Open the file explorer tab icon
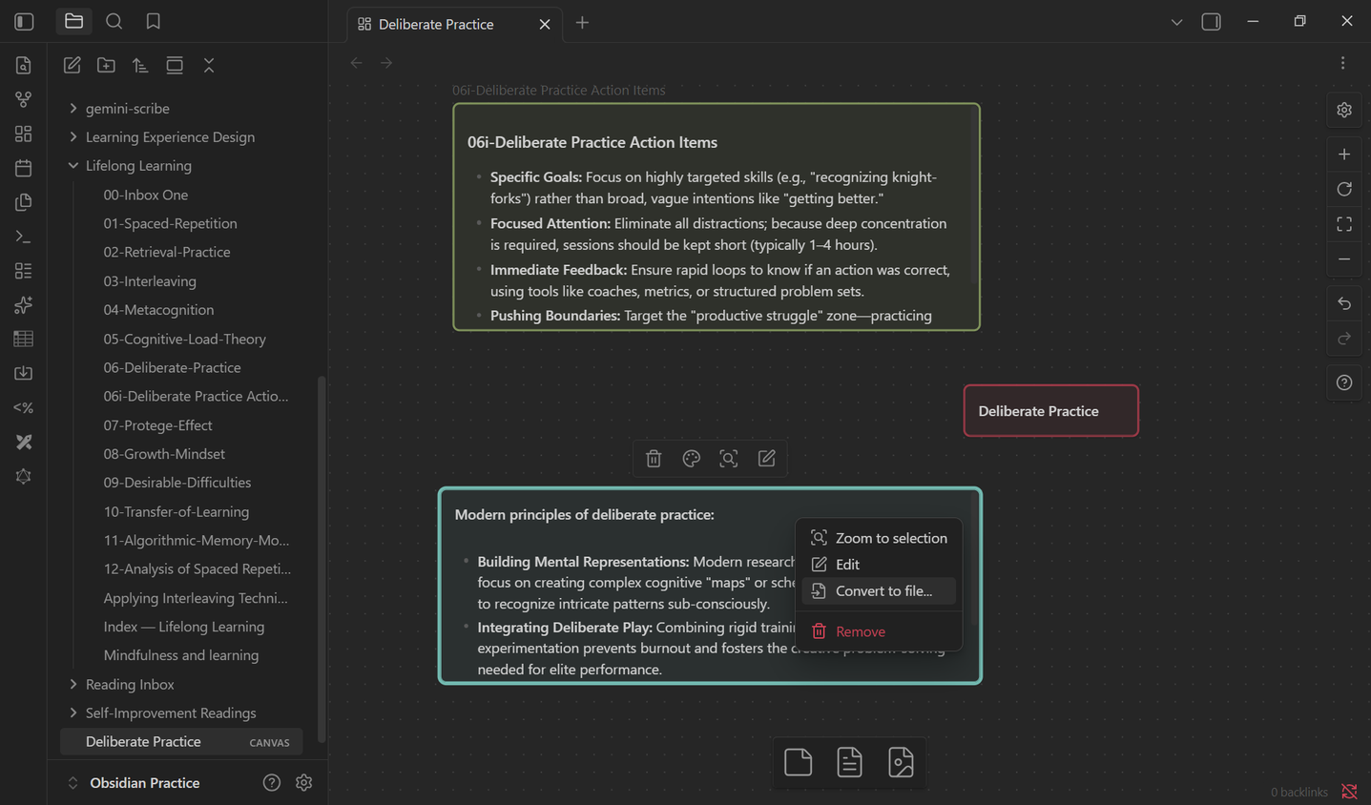This screenshot has height=805, width=1371. 73,21
